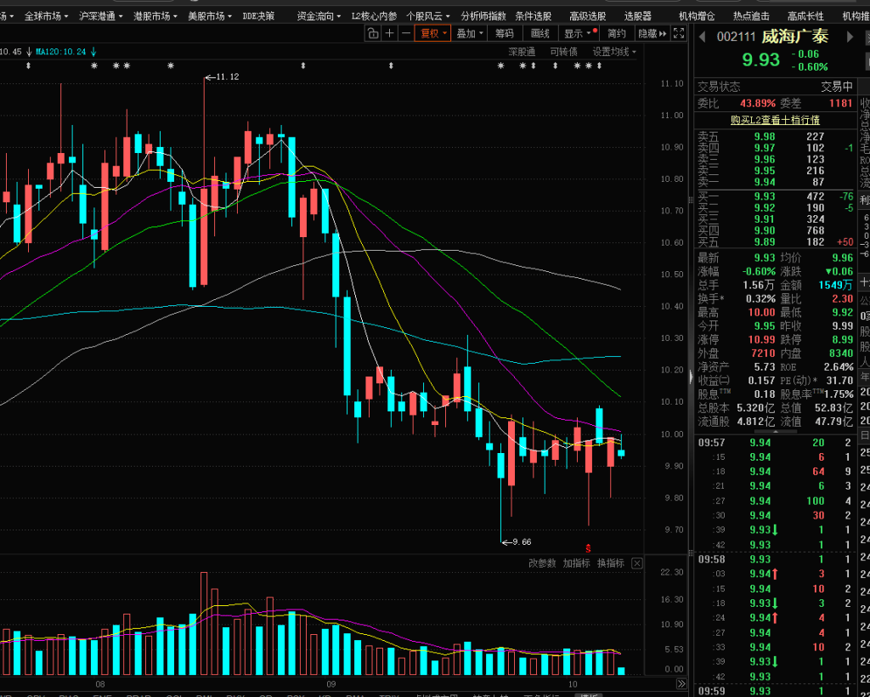Viewport: 870px width, 697px height.
Task: Zoom out chart with minus icon
Action: [405, 33]
